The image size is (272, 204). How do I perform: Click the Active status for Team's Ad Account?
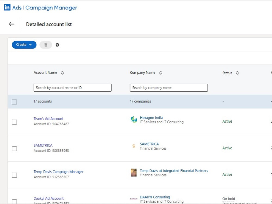pyautogui.click(x=227, y=121)
